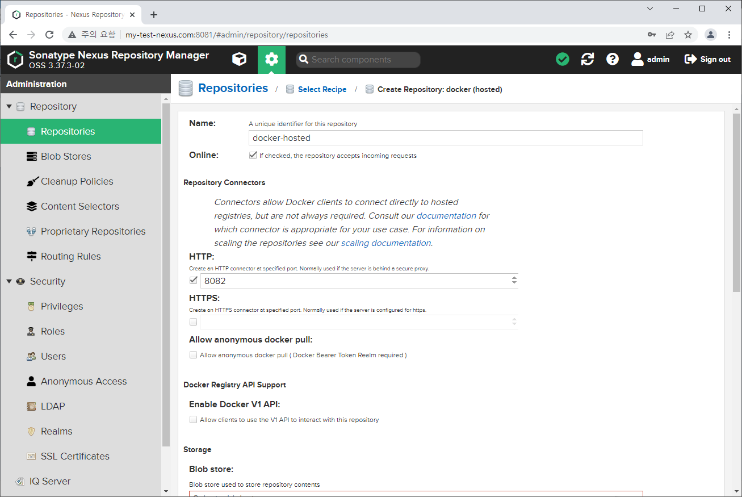The height and width of the screenshot is (497, 742).
Task: Click the Routing Rules signpost icon
Action: point(32,256)
